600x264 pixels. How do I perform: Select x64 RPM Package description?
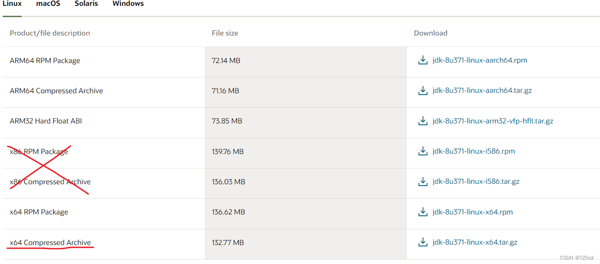point(39,212)
